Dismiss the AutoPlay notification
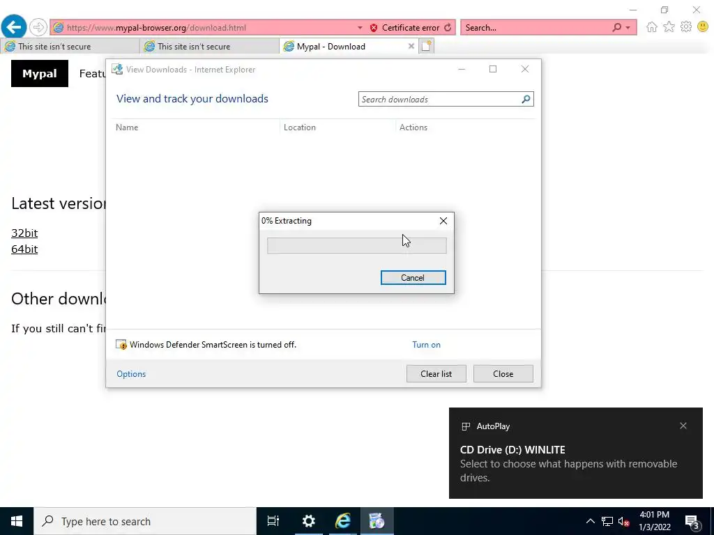This screenshot has height=535, width=714. [683, 426]
